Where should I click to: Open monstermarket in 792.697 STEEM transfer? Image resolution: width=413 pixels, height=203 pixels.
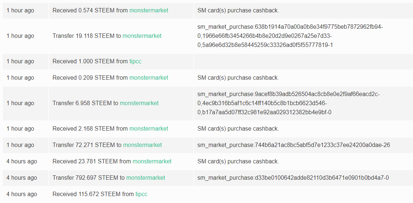point(146,178)
